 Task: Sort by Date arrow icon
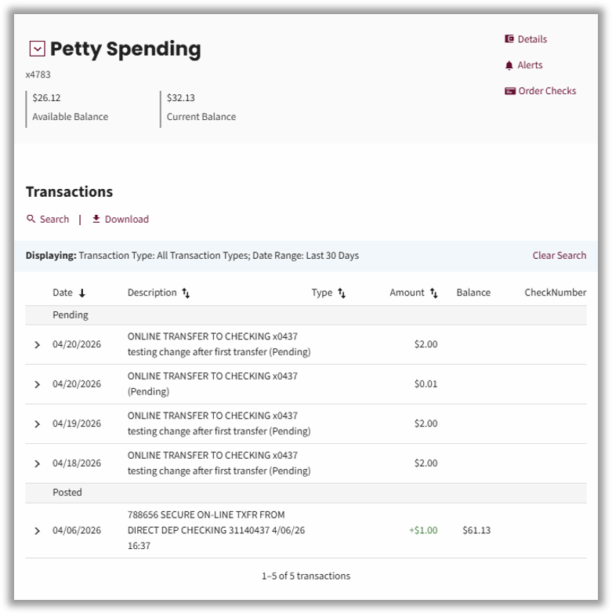(81, 293)
